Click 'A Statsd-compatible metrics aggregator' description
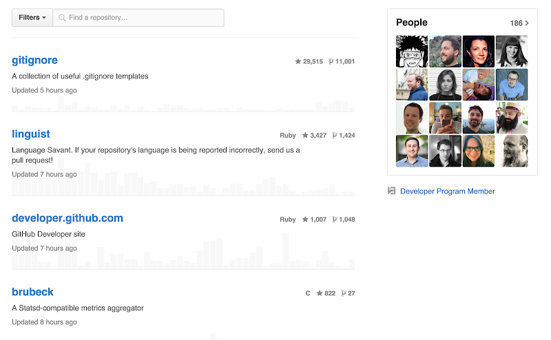 coord(78,308)
